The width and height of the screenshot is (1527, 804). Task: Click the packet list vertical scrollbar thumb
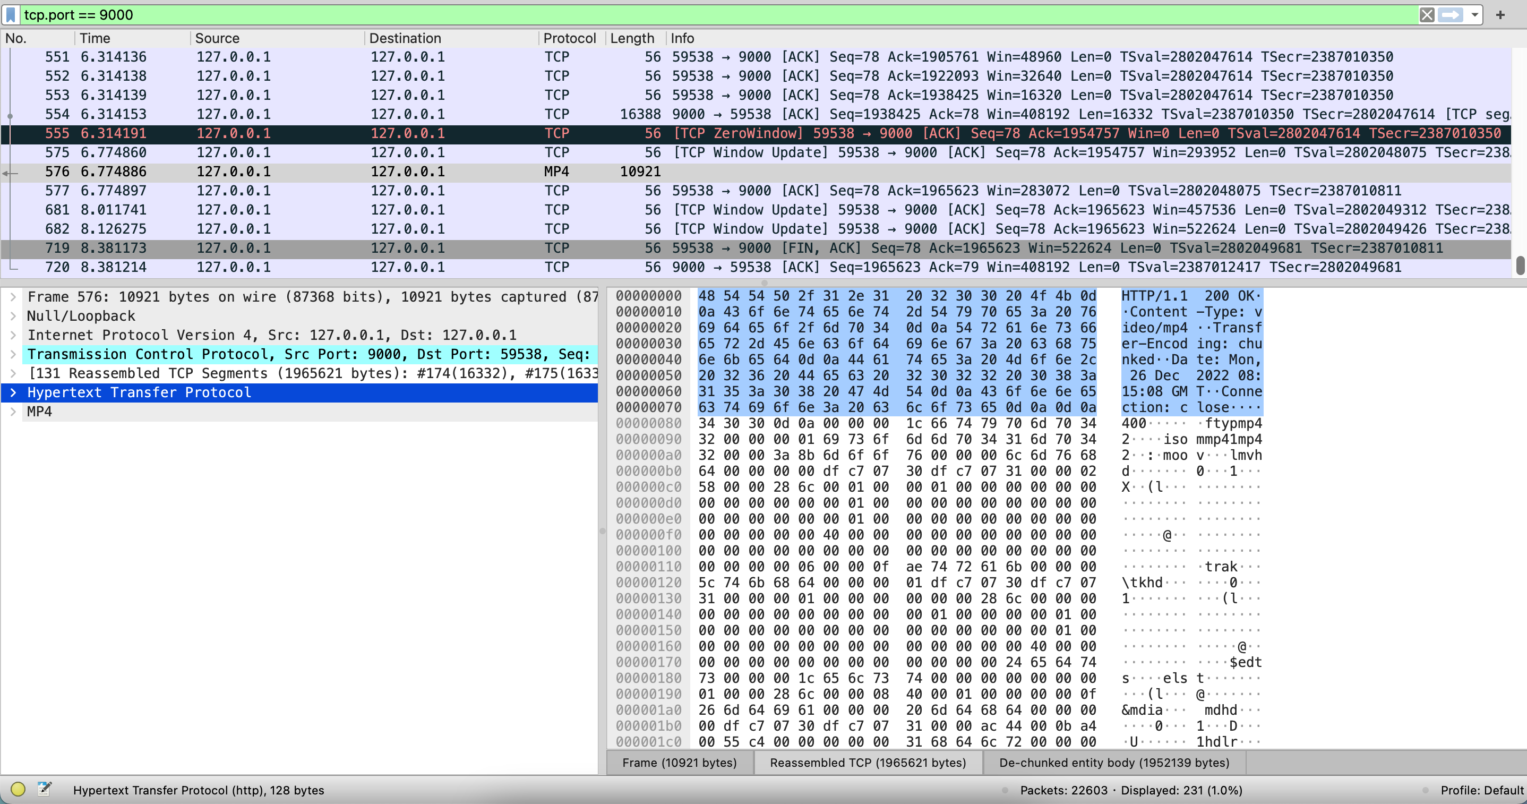(1520, 265)
